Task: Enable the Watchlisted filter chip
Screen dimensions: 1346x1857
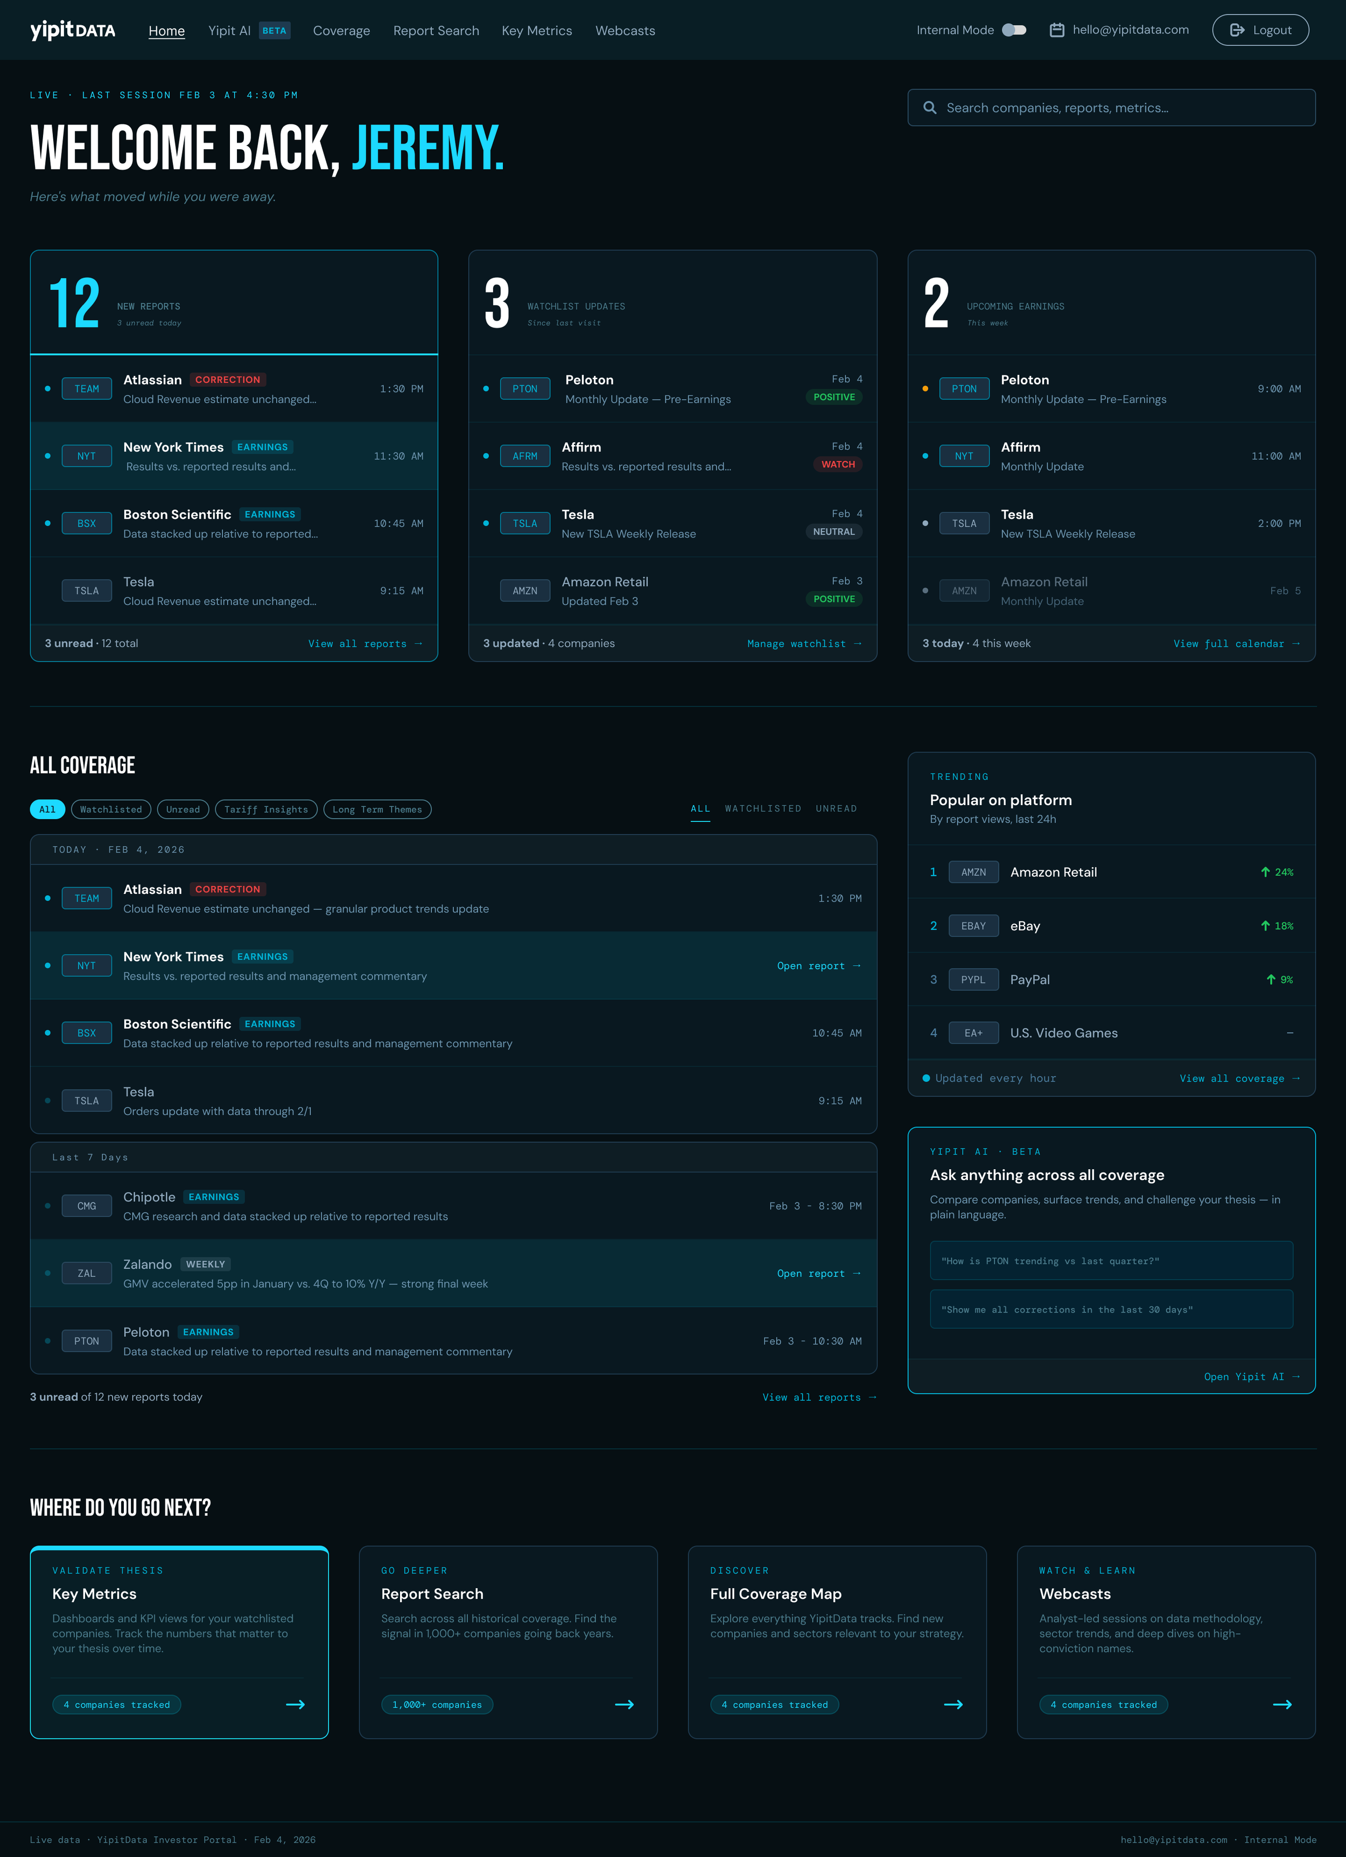Action: 110,809
